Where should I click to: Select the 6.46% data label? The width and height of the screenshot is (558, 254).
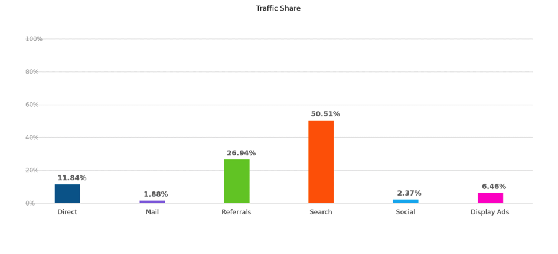[x=494, y=187]
